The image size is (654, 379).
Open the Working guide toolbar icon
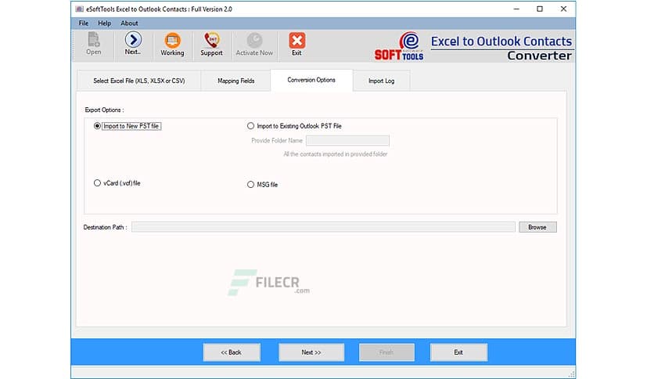pos(172,45)
